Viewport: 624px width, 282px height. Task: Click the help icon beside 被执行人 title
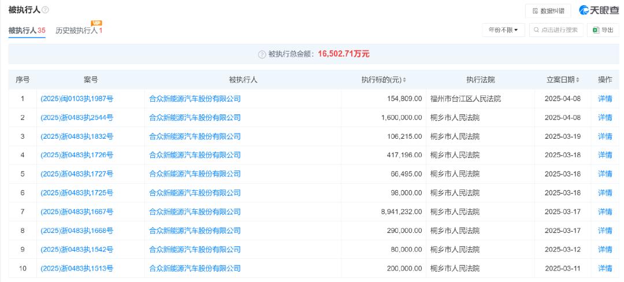tap(46, 11)
